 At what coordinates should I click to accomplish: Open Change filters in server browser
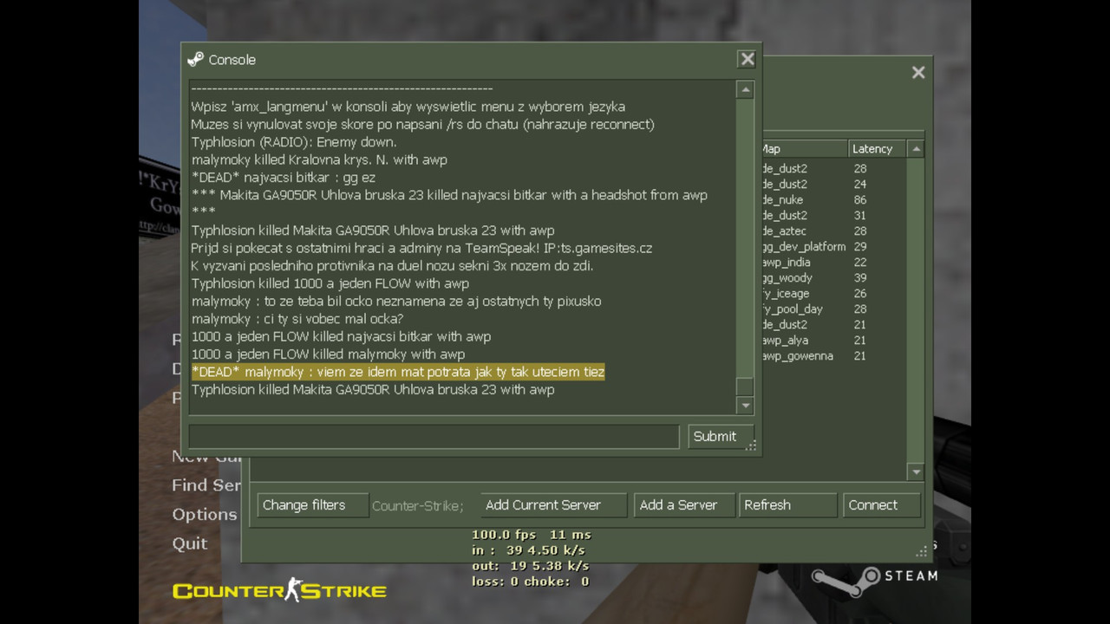[313, 505]
